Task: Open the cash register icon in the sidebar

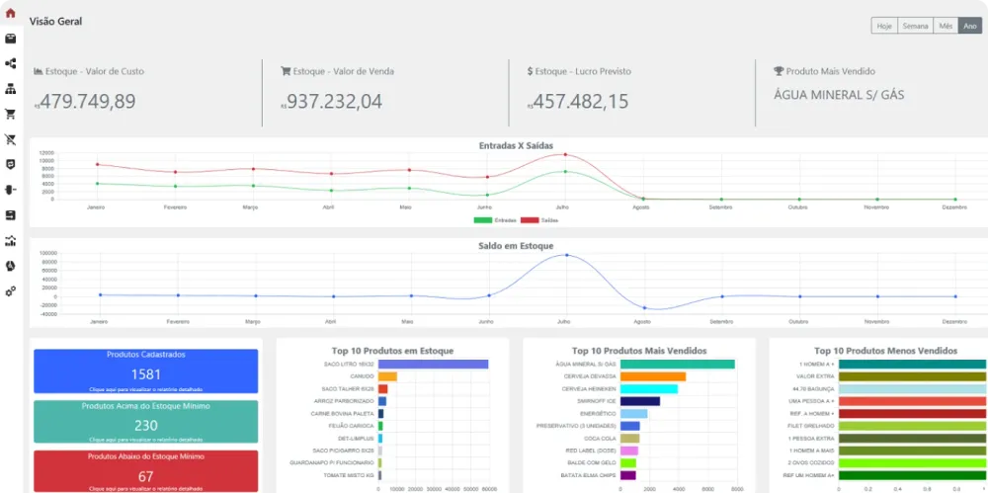Action: (x=10, y=215)
